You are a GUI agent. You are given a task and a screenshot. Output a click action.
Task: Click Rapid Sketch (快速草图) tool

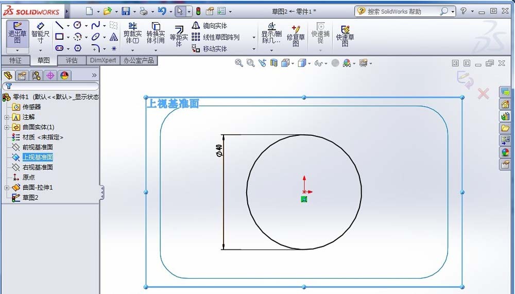345,36
